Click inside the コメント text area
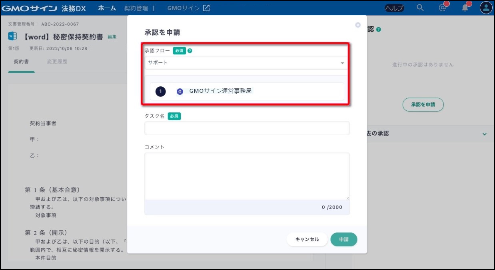The width and height of the screenshot is (495, 270). pyautogui.click(x=247, y=176)
